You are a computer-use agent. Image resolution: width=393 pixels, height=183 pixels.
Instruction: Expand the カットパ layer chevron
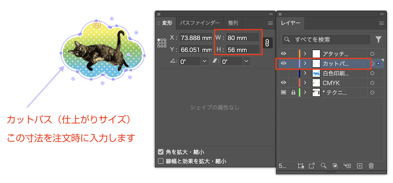coord(305,63)
